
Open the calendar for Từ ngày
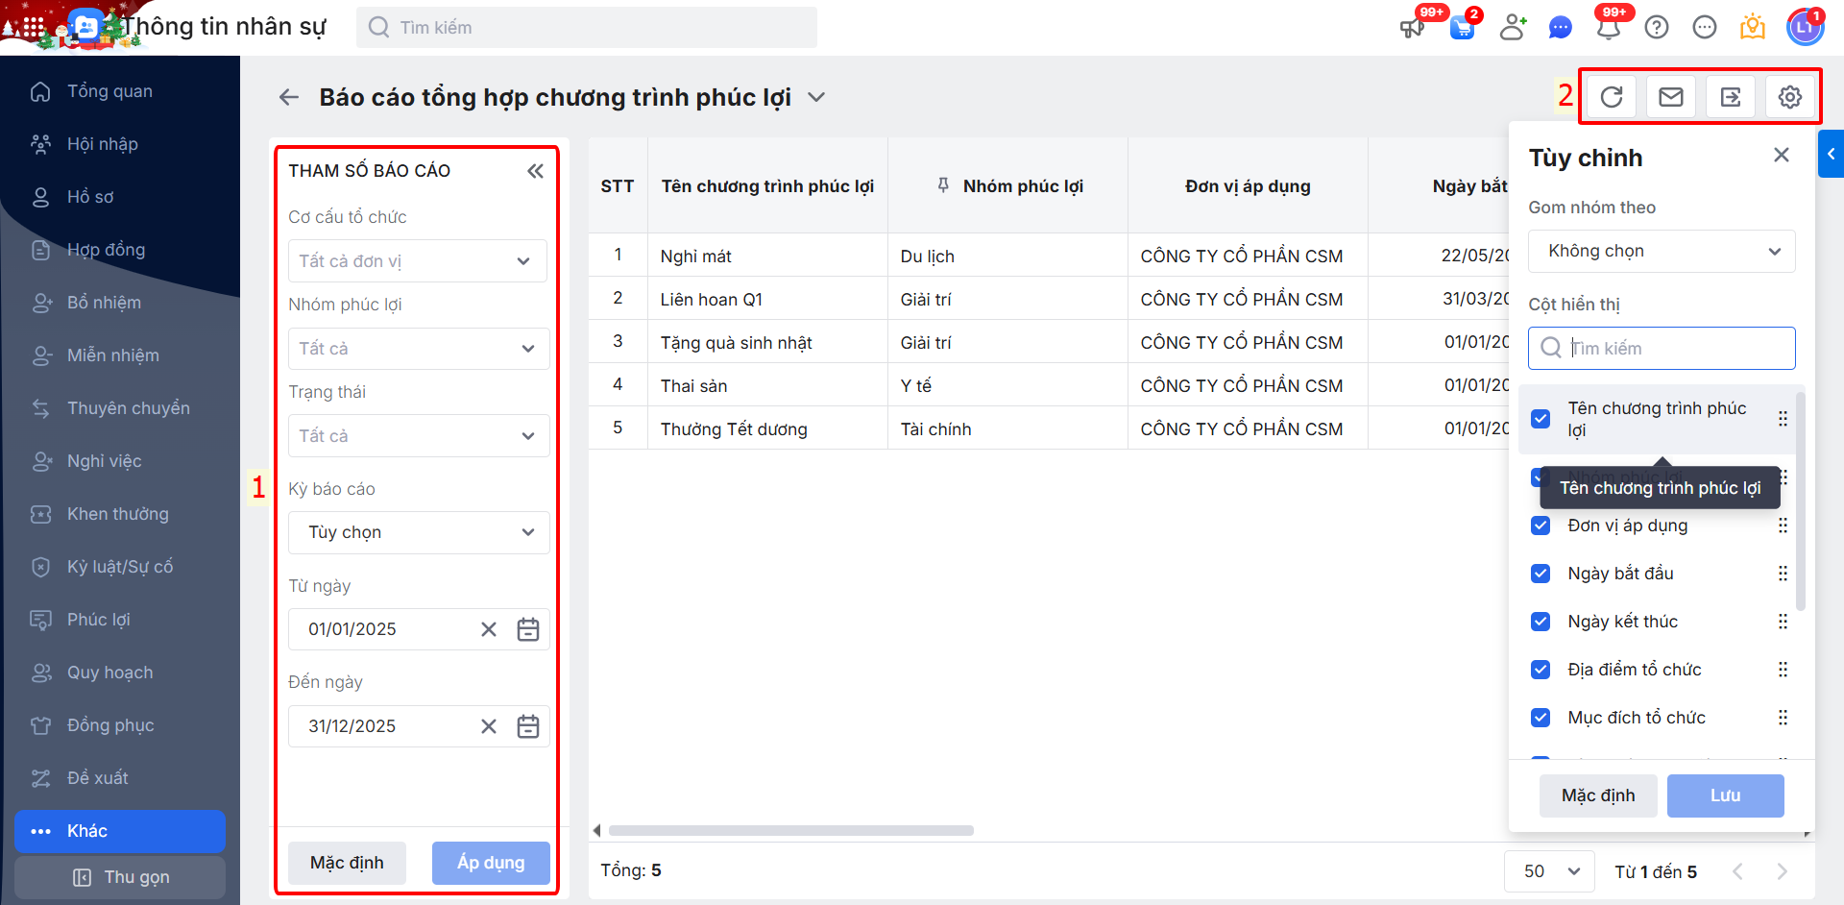click(528, 630)
